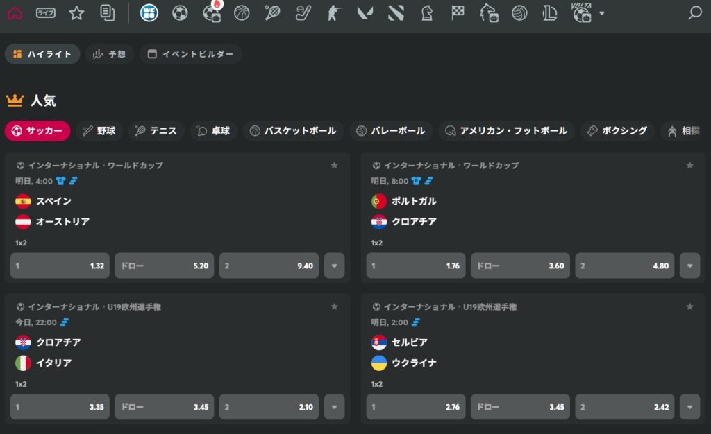
Task: Open the League of Legends icon
Action: pos(550,13)
